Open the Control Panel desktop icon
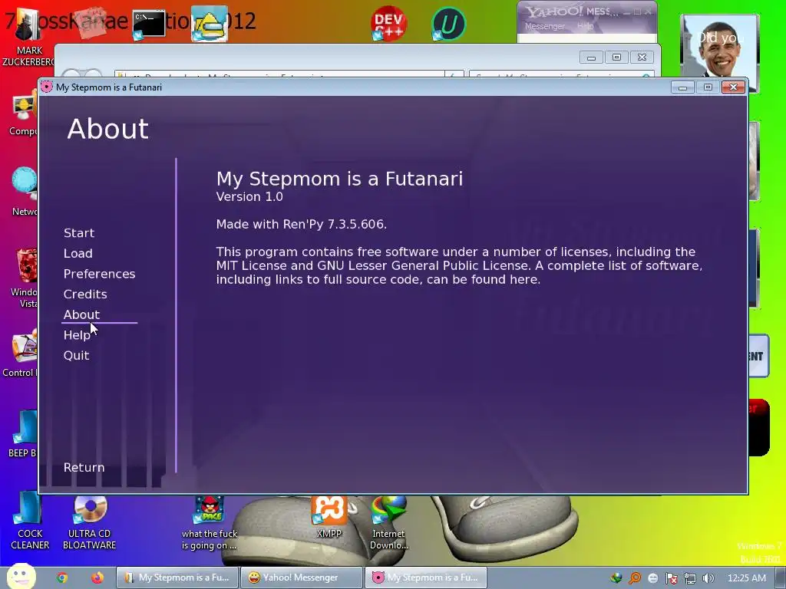Viewport: 786px width, 589px height. point(20,353)
